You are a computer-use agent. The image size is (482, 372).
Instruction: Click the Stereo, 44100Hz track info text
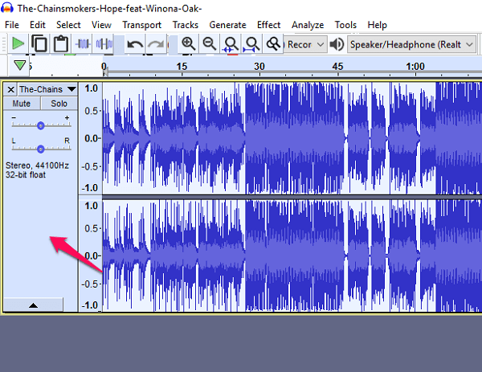[x=37, y=166]
